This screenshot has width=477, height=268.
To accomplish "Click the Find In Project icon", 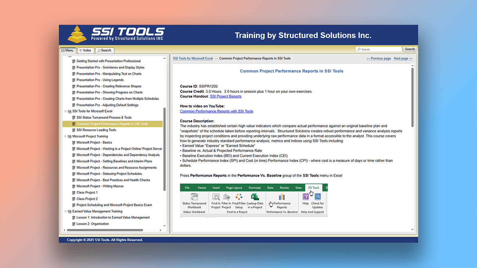I will (216, 197).
